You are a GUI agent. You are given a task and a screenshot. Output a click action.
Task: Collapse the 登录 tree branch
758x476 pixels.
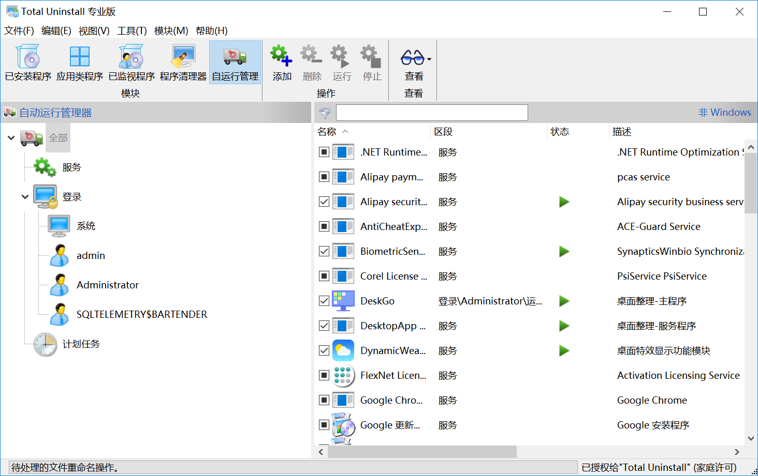25,197
